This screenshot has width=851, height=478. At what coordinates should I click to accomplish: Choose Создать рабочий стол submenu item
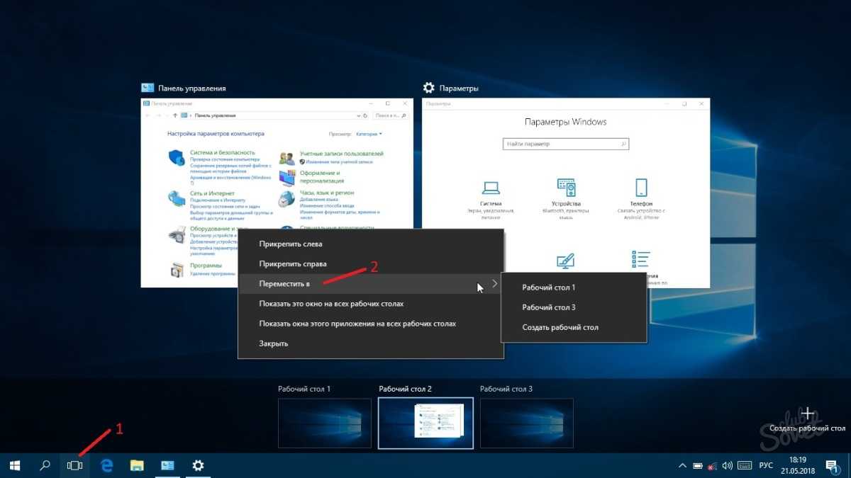560,327
